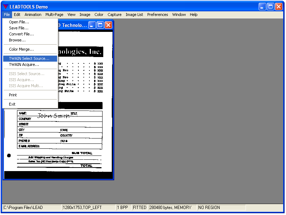Open the Animation menu
Image resolution: width=286 pixels, height=215 pixels.
pyautogui.click(x=33, y=15)
